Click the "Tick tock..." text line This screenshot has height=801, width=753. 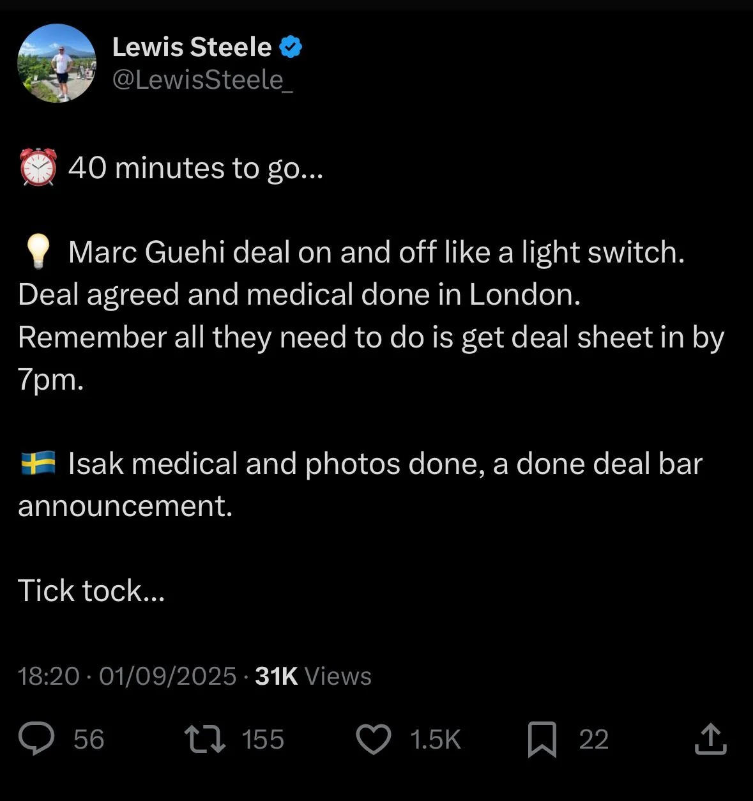[x=91, y=591]
